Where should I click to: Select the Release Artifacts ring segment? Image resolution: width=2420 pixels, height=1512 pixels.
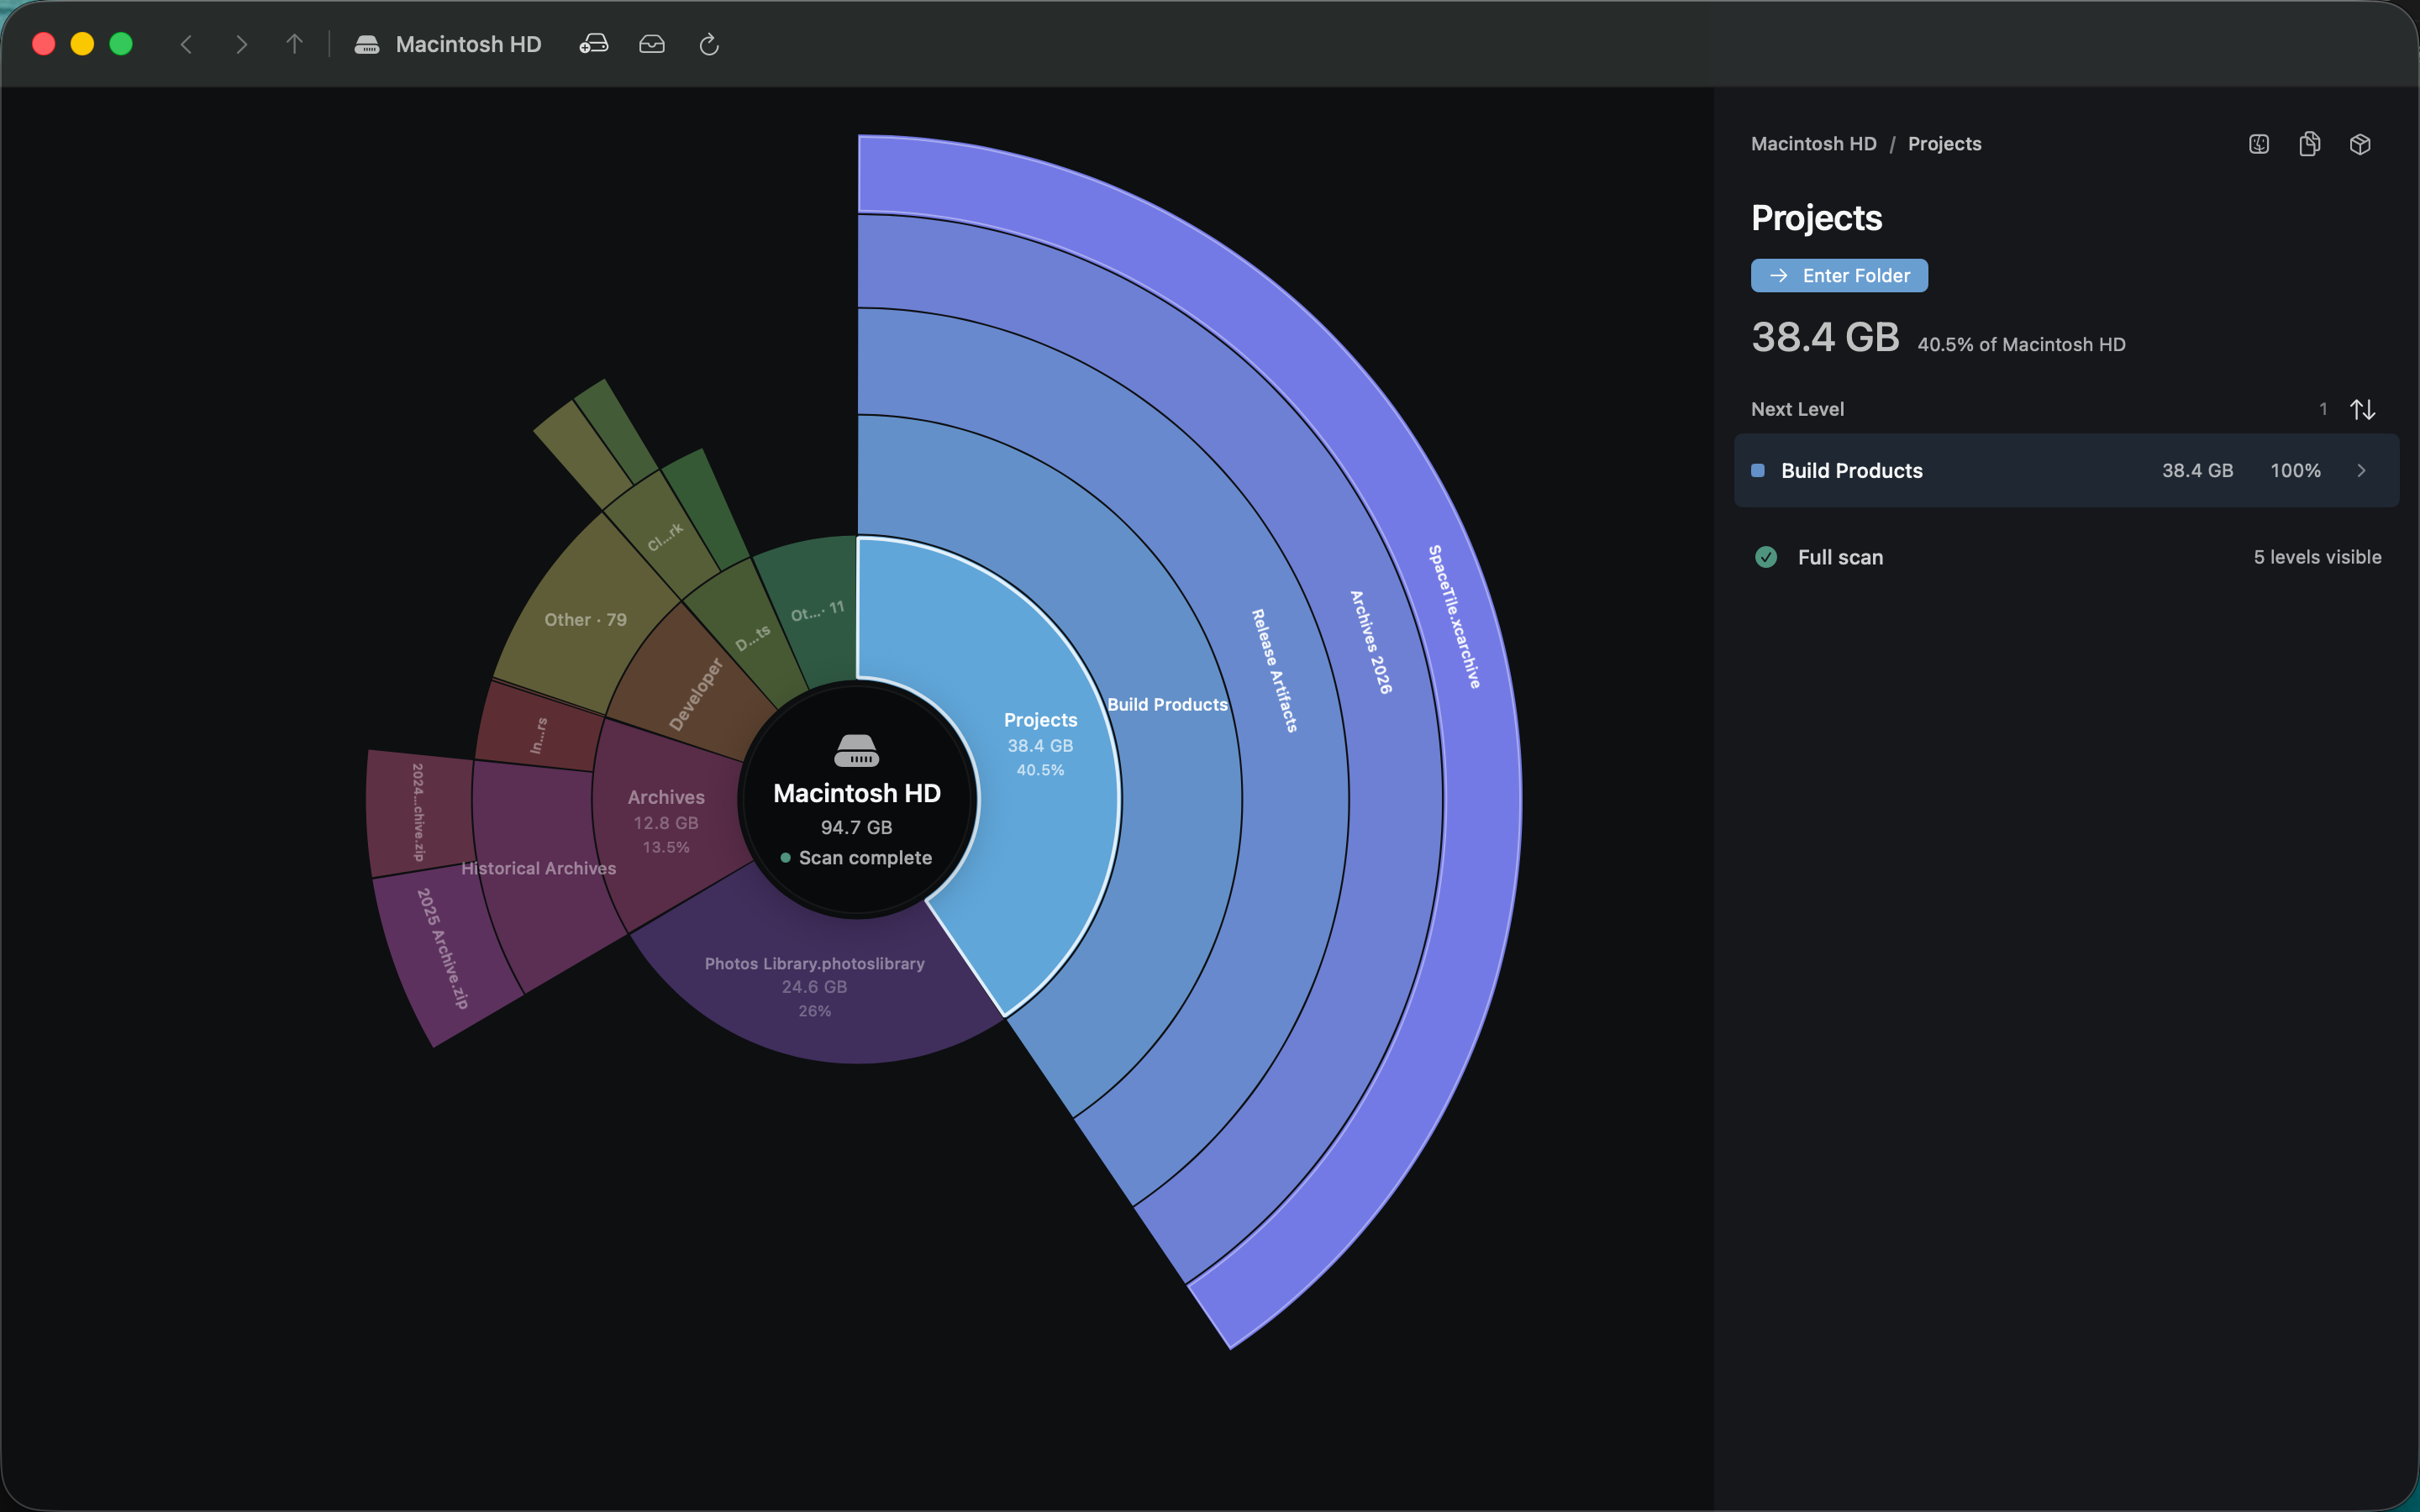click(x=1274, y=670)
